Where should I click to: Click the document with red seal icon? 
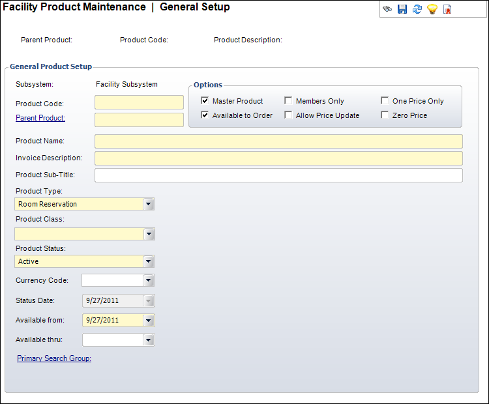coord(447,10)
